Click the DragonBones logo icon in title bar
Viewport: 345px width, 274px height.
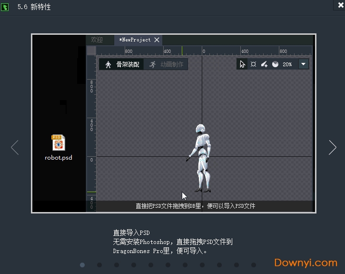[x=5, y=7]
